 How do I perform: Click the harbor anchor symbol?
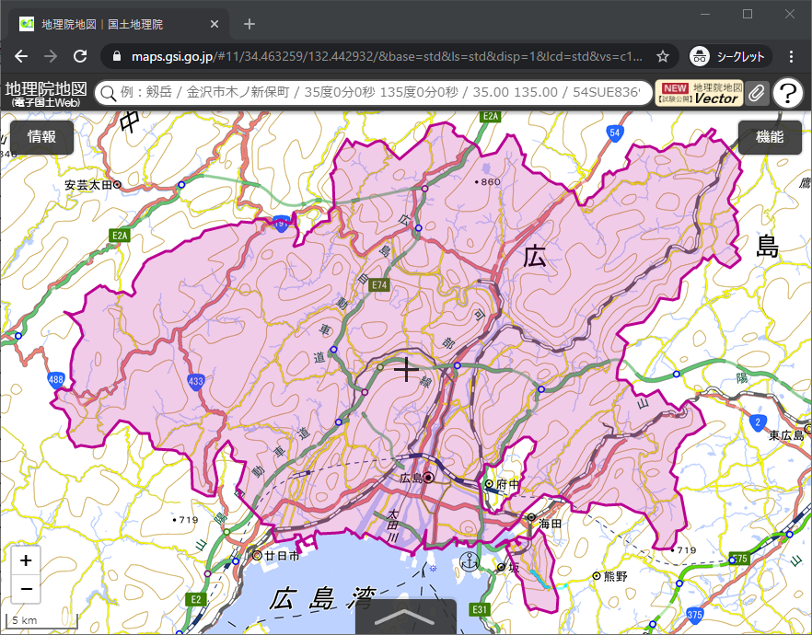[x=470, y=561]
